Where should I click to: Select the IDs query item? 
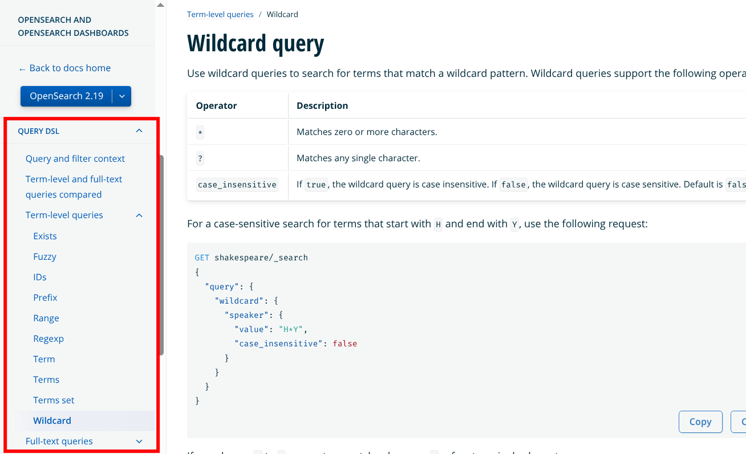(40, 277)
